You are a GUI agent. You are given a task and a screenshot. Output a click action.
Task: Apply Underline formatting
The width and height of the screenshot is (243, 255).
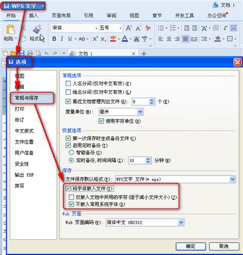click(70, 39)
